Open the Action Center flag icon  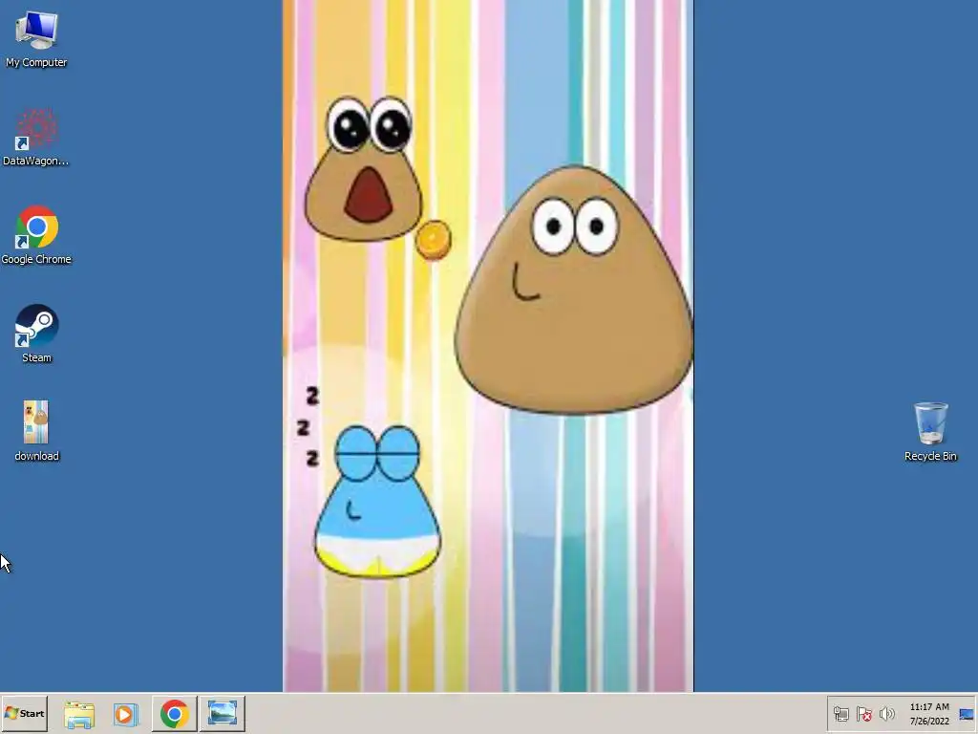[863, 714]
